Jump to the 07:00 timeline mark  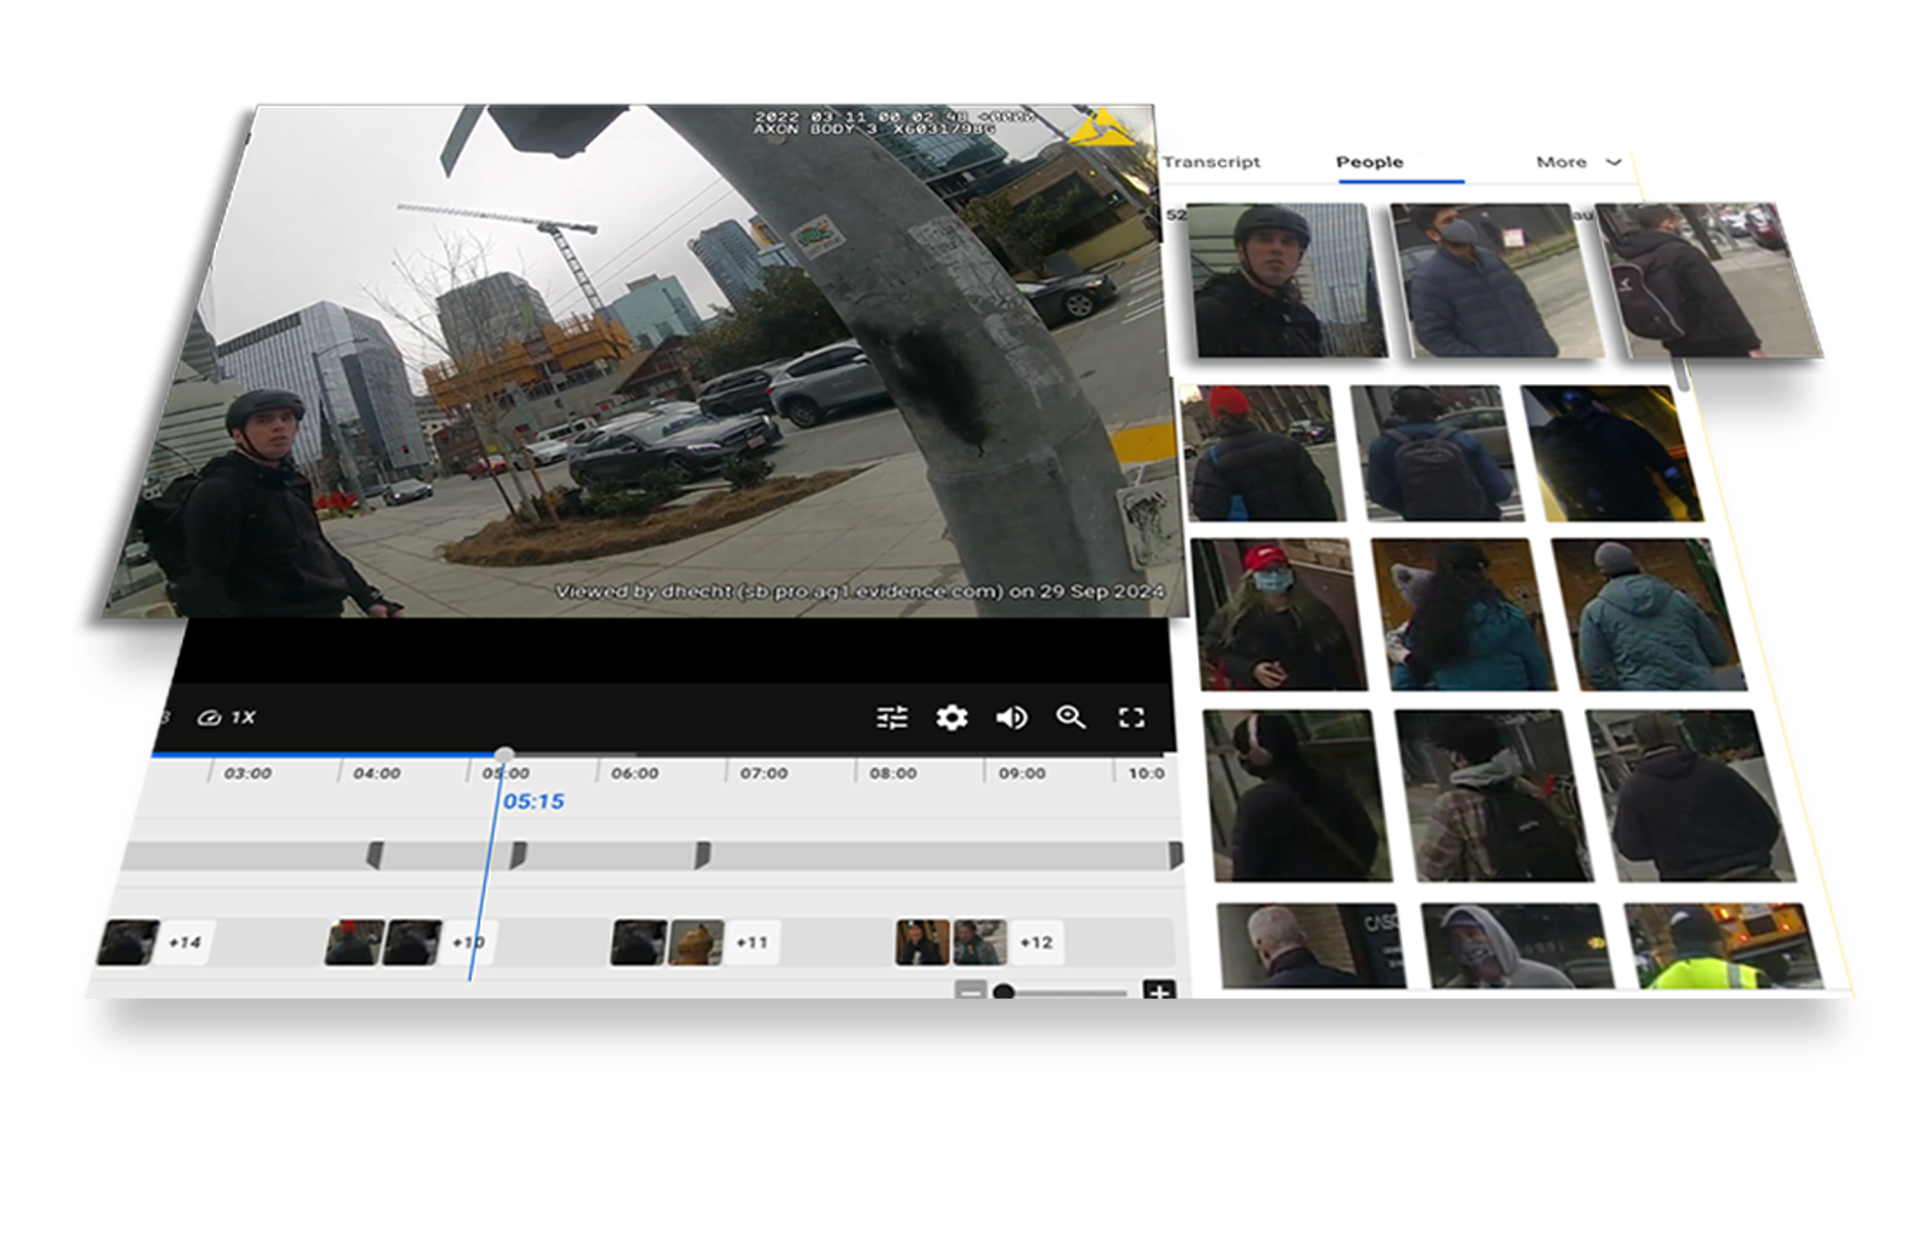pos(763,774)
